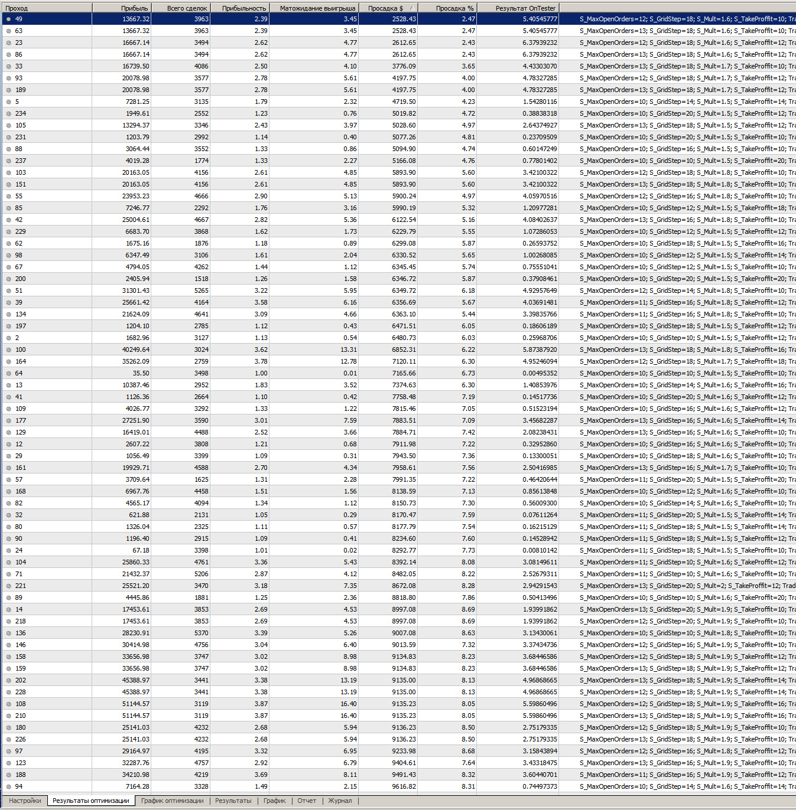The width and height of the screenshot is (796, 810).
Task: Click the row icon for pass 234
Action: click(x=8, y=113)
